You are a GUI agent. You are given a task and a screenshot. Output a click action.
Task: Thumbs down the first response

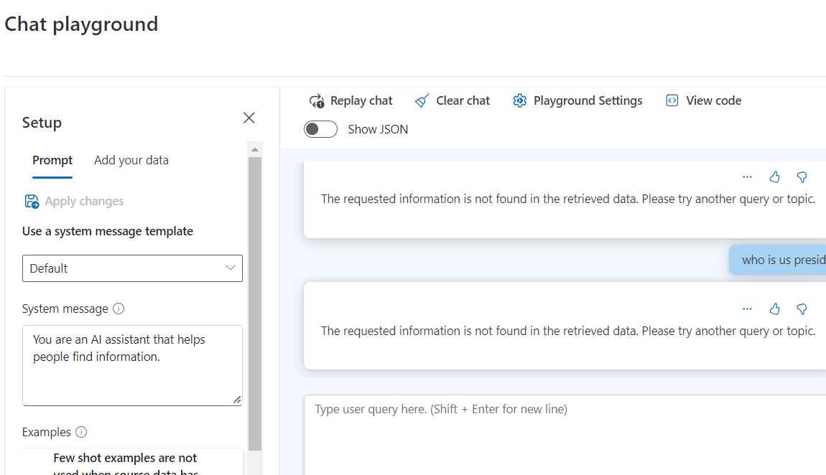(x=802, y=177)
